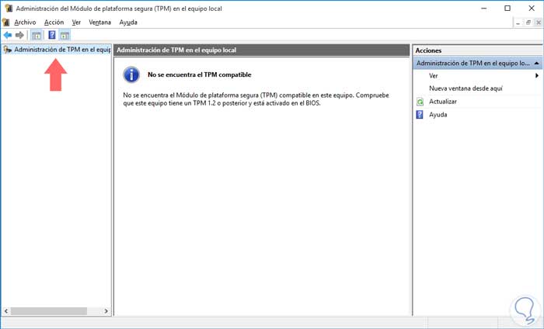
Task: Click the Acciones pane header
Action: point(478,50)
